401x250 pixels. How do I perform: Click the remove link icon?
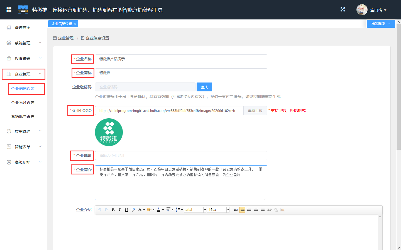click(x=276, y=210)
